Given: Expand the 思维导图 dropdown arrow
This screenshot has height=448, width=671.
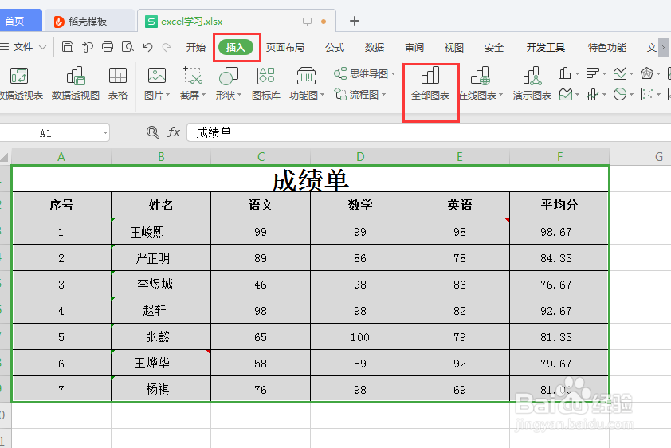Looking at the screenshot, I should tap(393, 74).
